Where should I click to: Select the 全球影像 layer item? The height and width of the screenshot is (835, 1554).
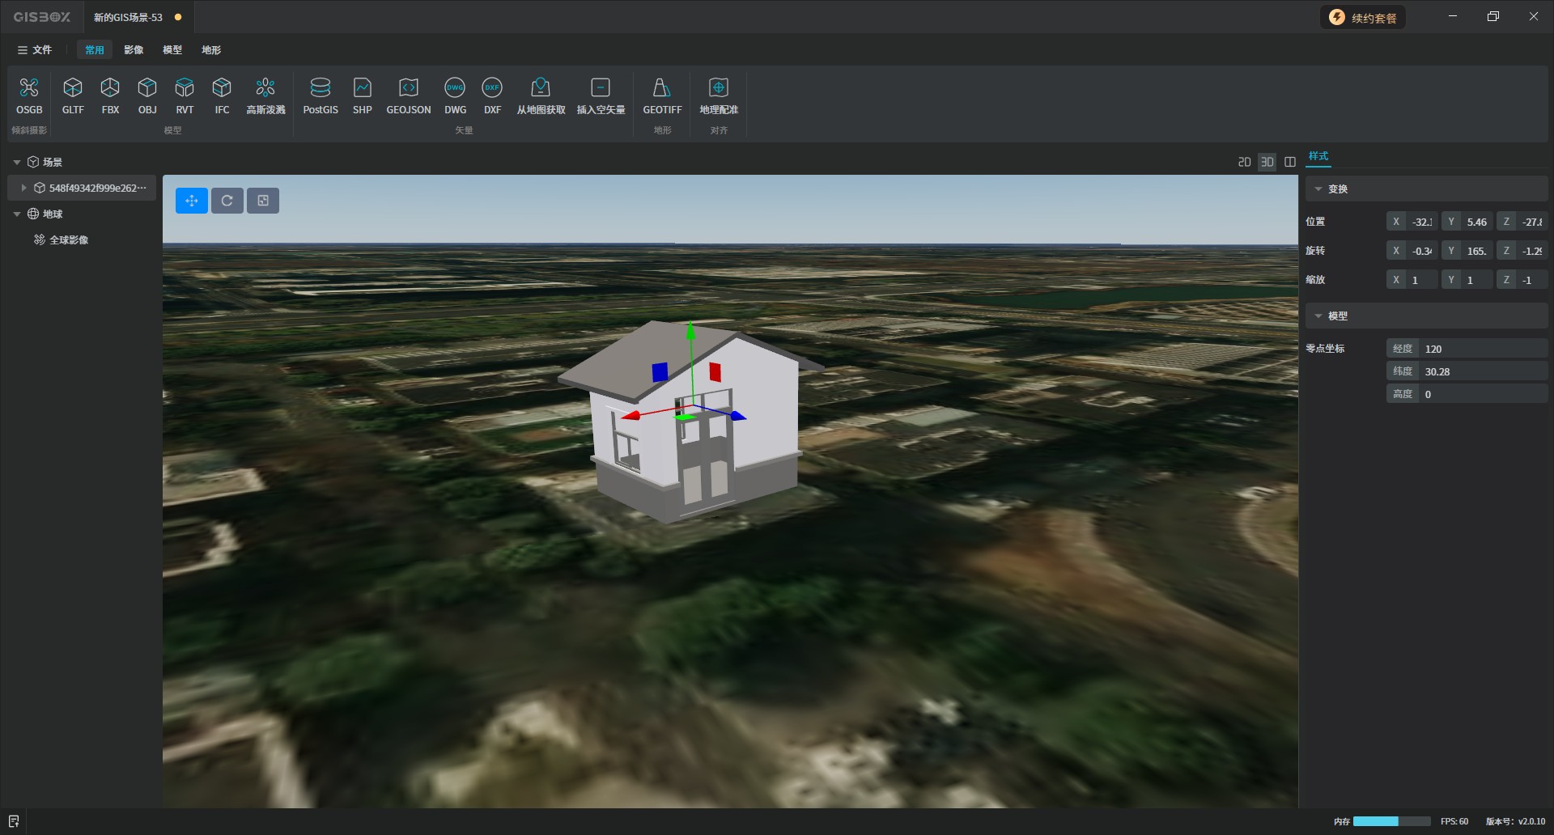69,240
